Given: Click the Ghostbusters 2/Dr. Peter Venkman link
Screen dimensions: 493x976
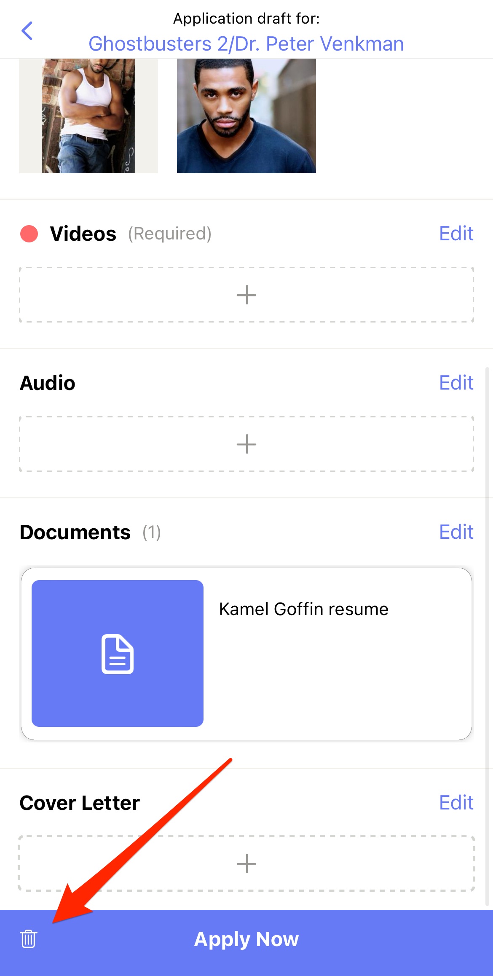Looking at the screenshot, I should coord(246,44).
